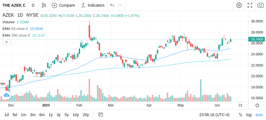Toggle auto scale

point(259,115)
